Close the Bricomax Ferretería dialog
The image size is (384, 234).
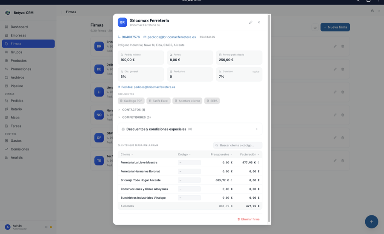(x=259, y=22)
